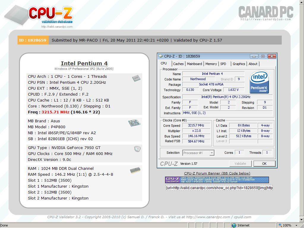Select the CPU tab

(x=164, y=64)
